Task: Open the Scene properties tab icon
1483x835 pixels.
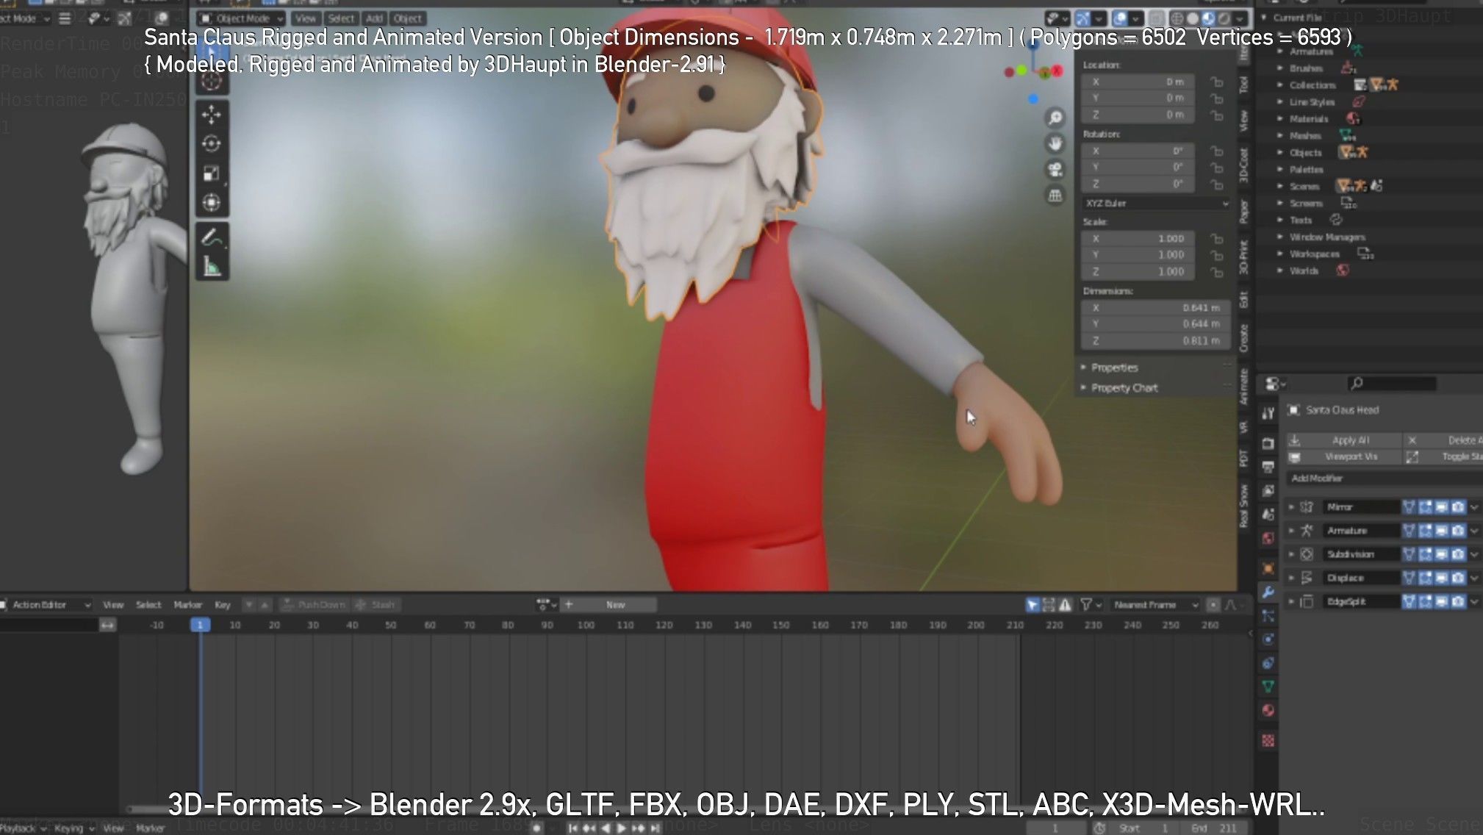Action: tap(1268, 515)
